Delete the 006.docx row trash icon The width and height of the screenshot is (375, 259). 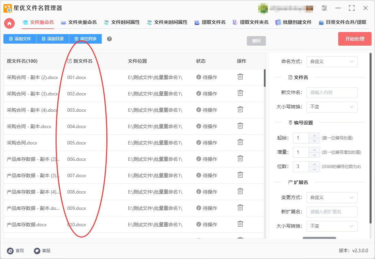240,158
